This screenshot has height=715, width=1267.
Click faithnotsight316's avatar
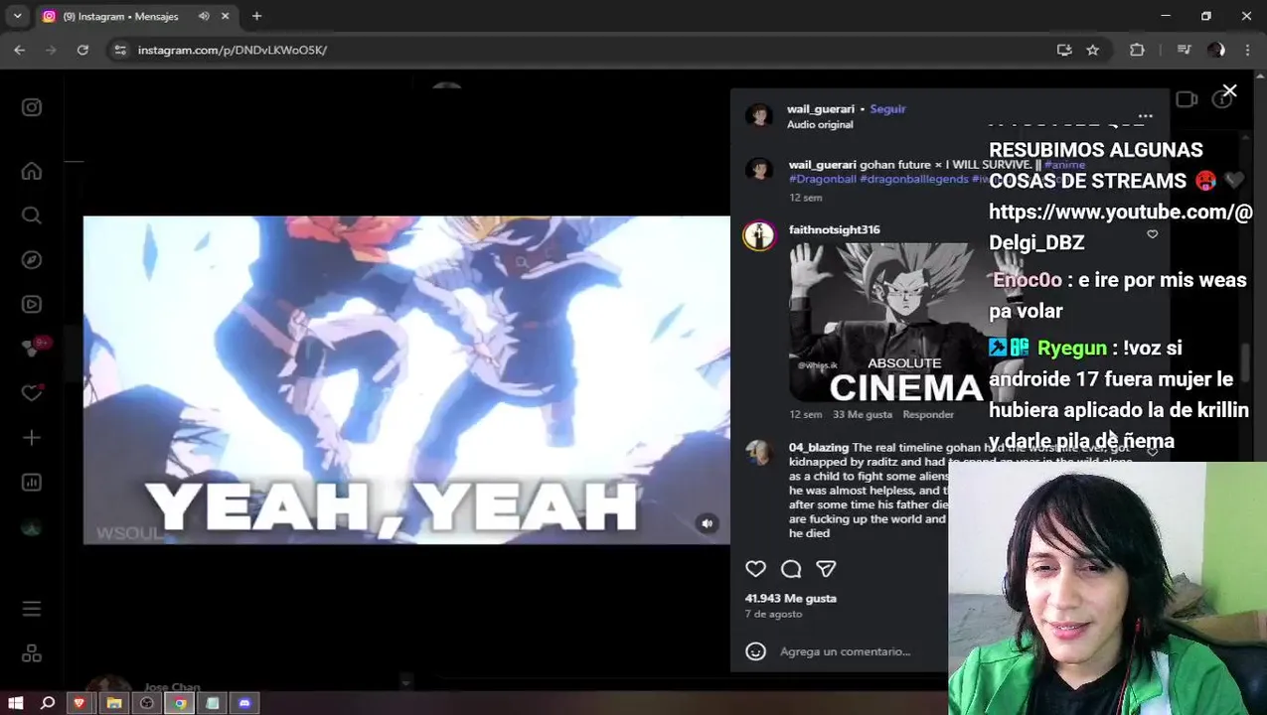click(760, 236)
